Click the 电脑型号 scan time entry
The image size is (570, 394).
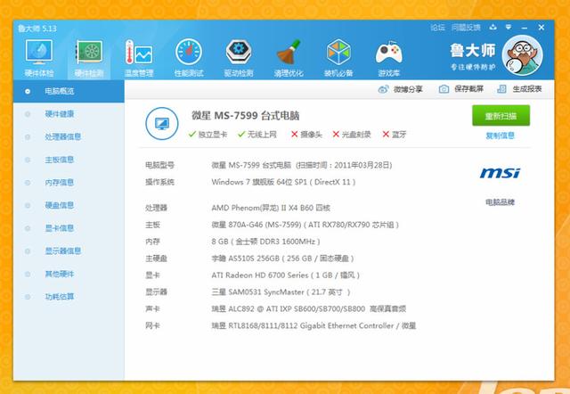[x=302, y=165]
